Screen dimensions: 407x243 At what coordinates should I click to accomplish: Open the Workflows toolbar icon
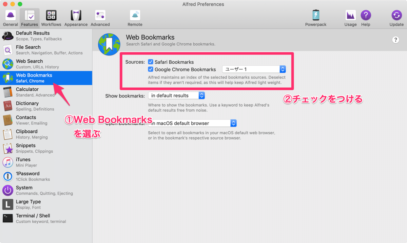point(51,18)
